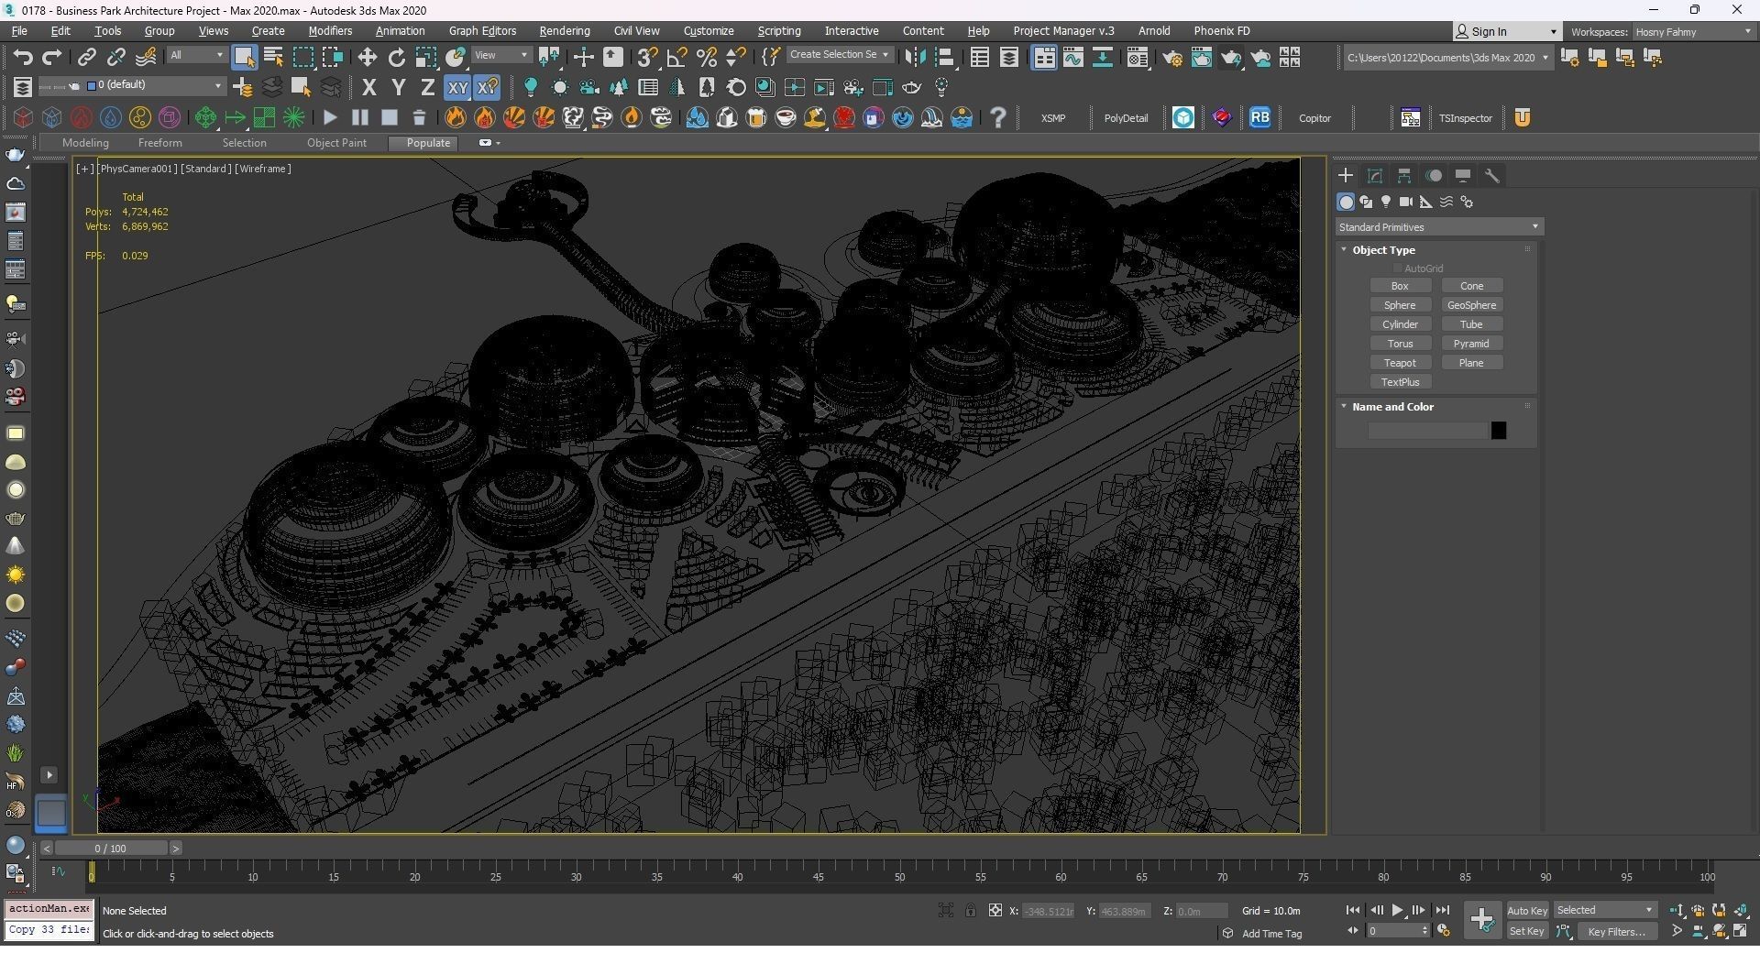Screen dimensions: 1760x953
Task: Switch to the Object Paint ribbon tab
Action: (336, 143)
